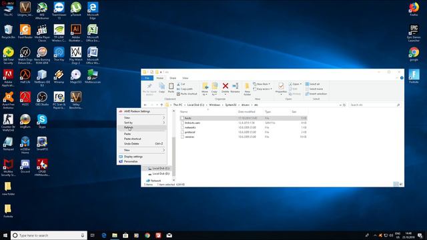Click the Up arrow navigation button

161,105
